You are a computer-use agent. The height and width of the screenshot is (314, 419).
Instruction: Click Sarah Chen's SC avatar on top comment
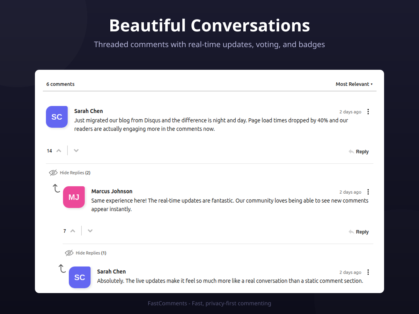point(57,117)
